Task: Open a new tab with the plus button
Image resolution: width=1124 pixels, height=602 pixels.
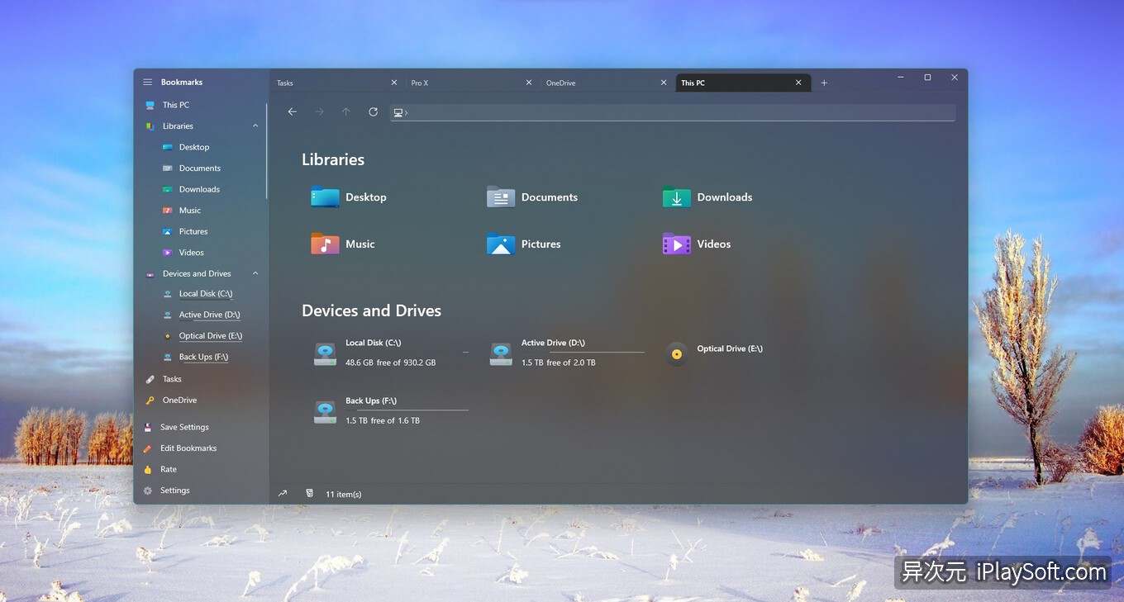Action: click(824, 83)
